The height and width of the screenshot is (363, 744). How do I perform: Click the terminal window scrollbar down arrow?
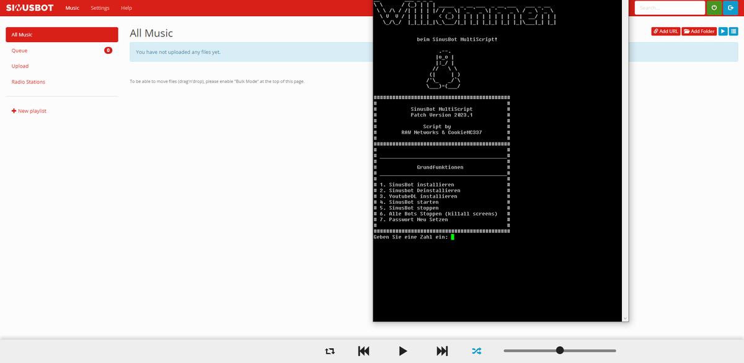click(624, 318)
